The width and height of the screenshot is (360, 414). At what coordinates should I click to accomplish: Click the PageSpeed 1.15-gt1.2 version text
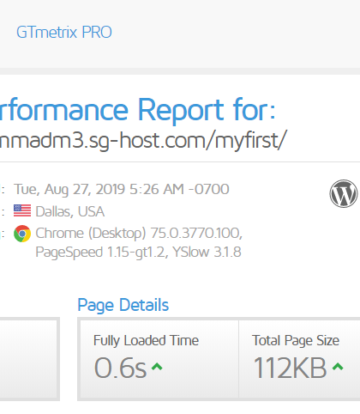click(x=102, y=253)
